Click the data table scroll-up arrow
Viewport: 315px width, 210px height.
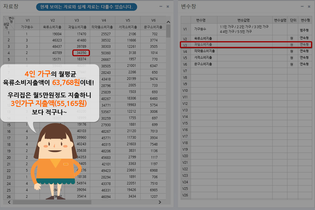coord(168,22)
